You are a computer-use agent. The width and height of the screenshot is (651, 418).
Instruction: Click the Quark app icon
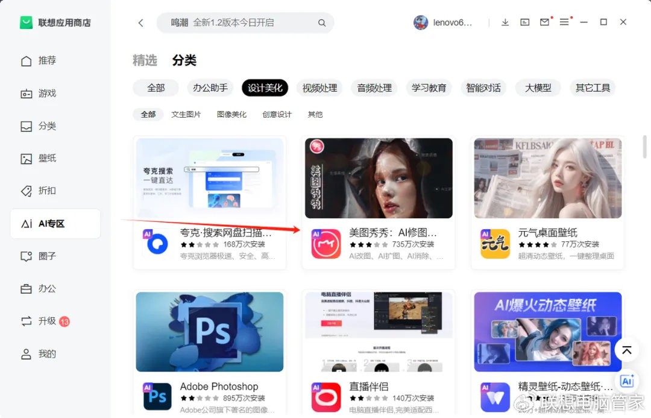click(157, 244)
